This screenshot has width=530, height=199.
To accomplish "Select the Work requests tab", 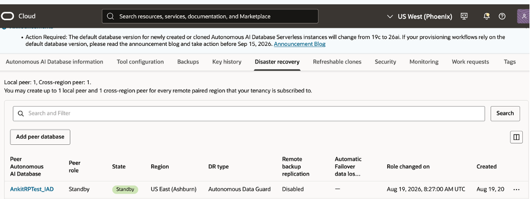I will click(470, 62).
